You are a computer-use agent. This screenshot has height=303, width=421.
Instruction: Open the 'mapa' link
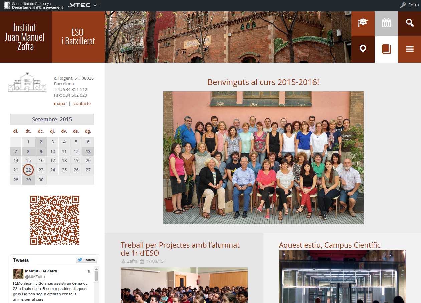pos(60,104)
